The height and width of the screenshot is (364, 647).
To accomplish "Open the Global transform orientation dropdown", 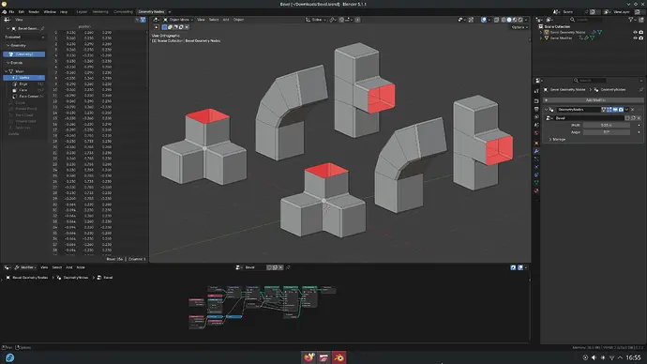I will click(x=316, y=20).
